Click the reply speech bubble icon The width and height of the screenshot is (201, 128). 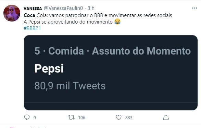[27, 117]
